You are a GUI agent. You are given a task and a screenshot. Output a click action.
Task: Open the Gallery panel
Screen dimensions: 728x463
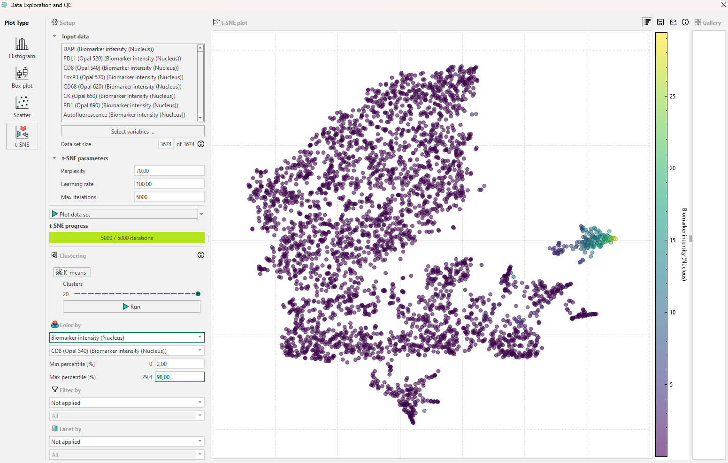[708, 22]
